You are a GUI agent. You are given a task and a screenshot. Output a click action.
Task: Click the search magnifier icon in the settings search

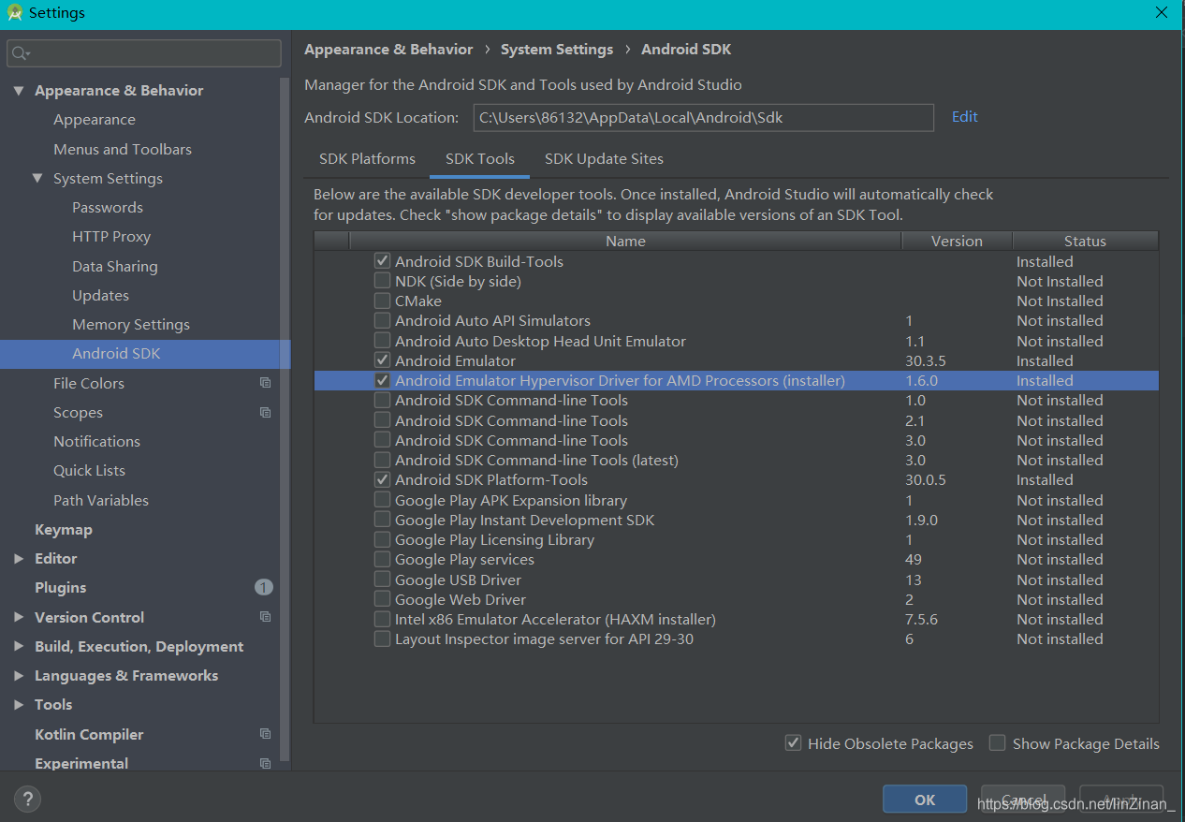[21, 53]
